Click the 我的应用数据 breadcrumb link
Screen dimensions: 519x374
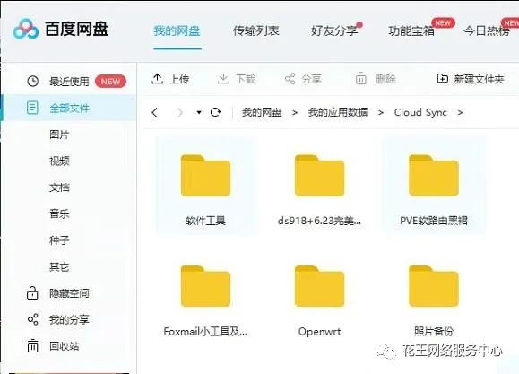(338, 112)
